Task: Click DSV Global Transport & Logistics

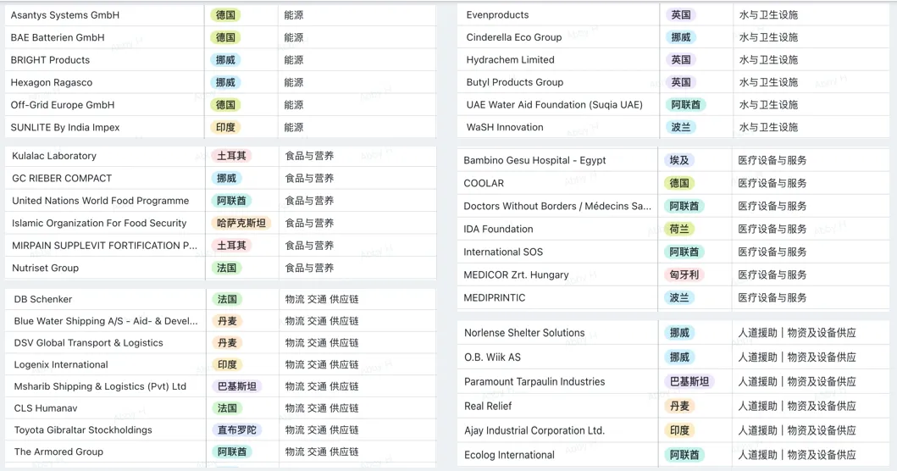Action: click(x=89, y=343)
